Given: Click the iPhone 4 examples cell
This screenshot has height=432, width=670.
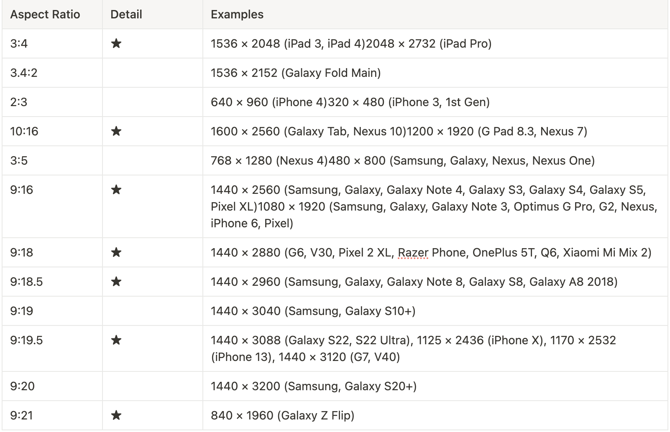Looking at the screenshot, I should click(435, 102).
